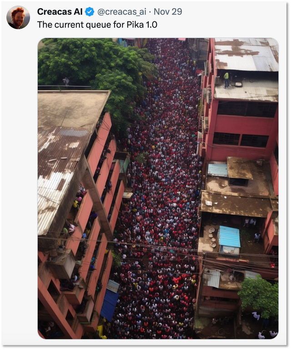Click the rusty tin roof at top right
The height and width of the screenshot is (350, 291).
pos(246,55)
